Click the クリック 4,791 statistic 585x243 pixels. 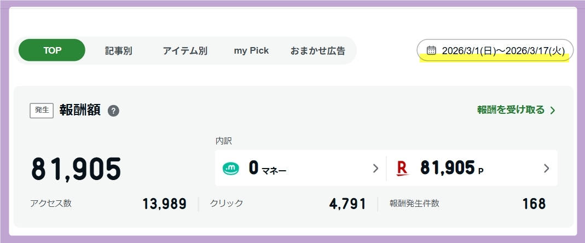287,204
